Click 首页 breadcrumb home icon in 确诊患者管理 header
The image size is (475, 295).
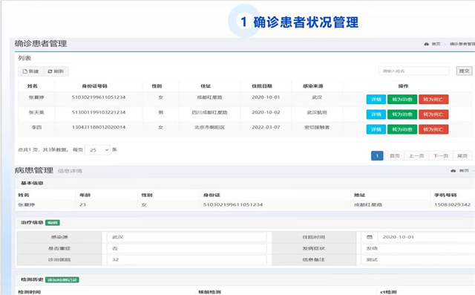[x=427, y=44]
